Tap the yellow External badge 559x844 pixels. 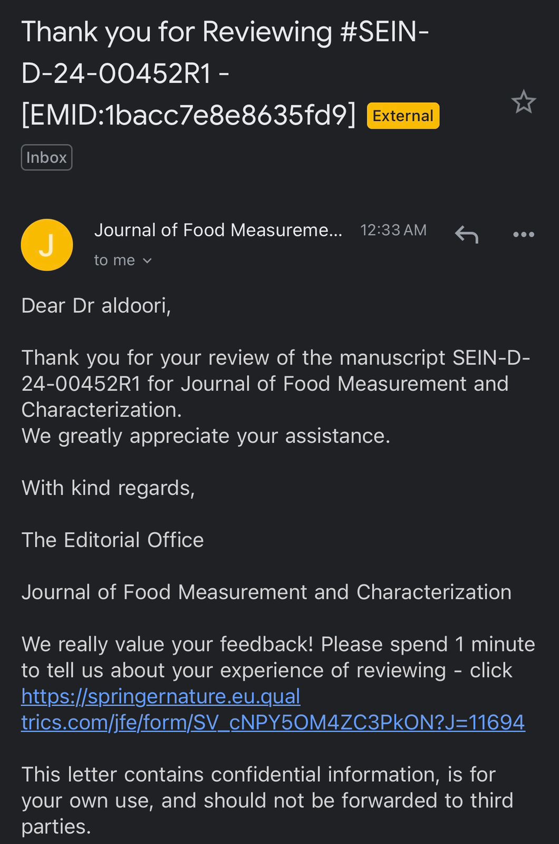403,116
